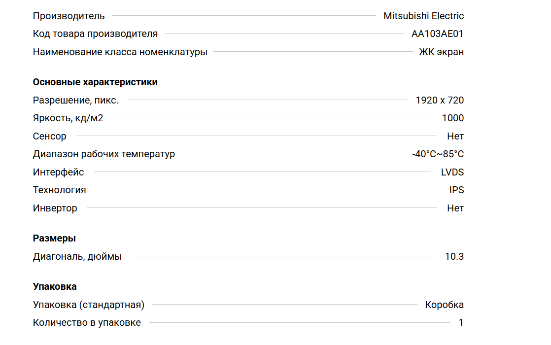Click the Сенсор row label

pyautogui.click(x=50, y=137)
